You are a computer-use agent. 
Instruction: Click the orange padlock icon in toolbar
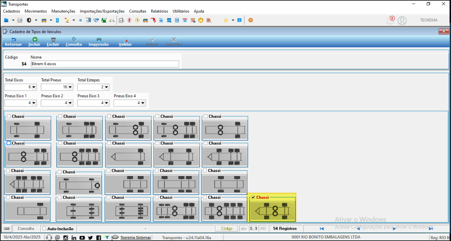coord(201,20)
